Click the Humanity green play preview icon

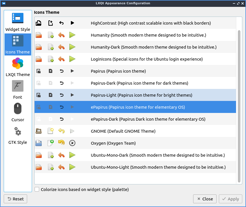[72, 35]
